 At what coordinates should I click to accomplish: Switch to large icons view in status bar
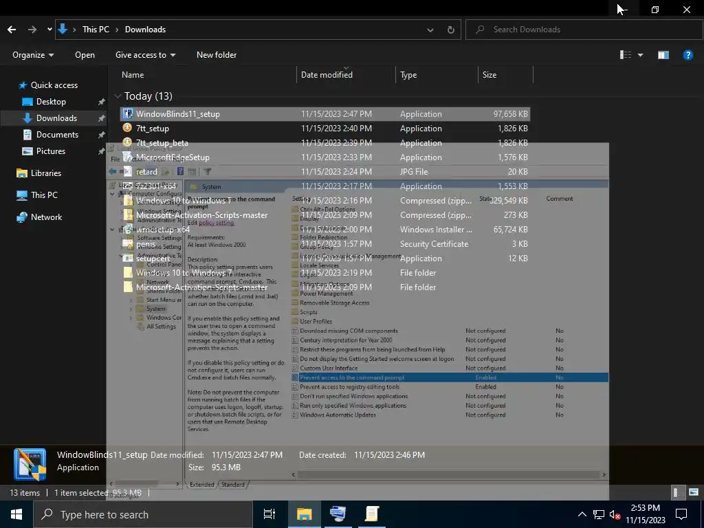click(694, 492)
